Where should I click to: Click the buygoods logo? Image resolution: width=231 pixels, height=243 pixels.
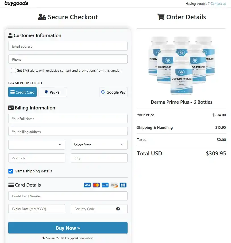pos(16,3)
